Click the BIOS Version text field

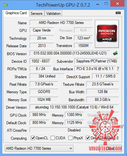(70, 53)
